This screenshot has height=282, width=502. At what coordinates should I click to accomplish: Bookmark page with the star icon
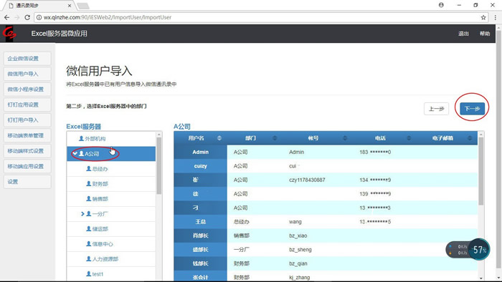point(483,18)
